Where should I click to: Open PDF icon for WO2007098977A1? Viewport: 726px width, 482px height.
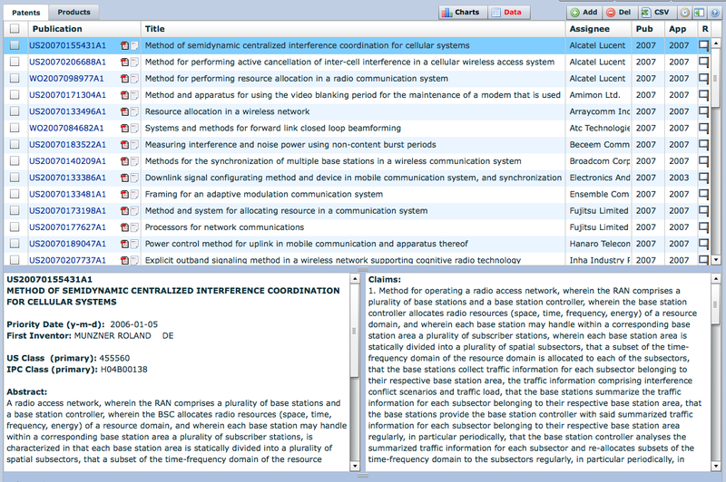coord(124,79)
